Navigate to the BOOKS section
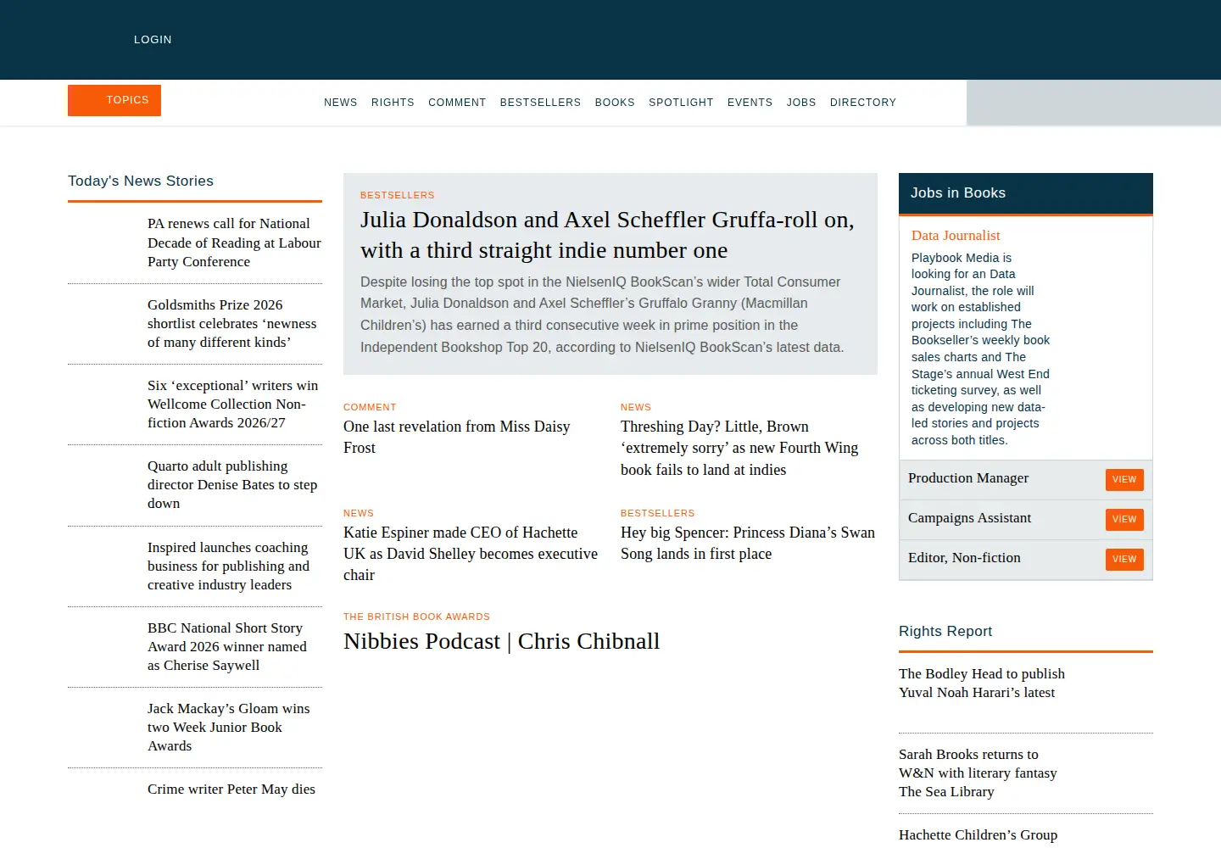The height and width of the screenshot is (848, 1221). 615,103
